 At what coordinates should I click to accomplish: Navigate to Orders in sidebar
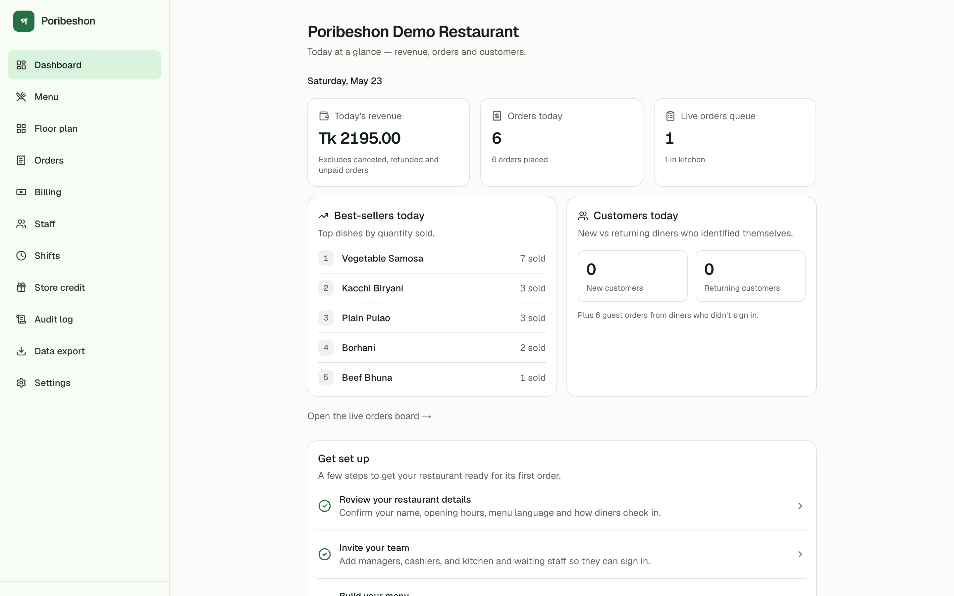pyautogui.click(x=84, y=161)
